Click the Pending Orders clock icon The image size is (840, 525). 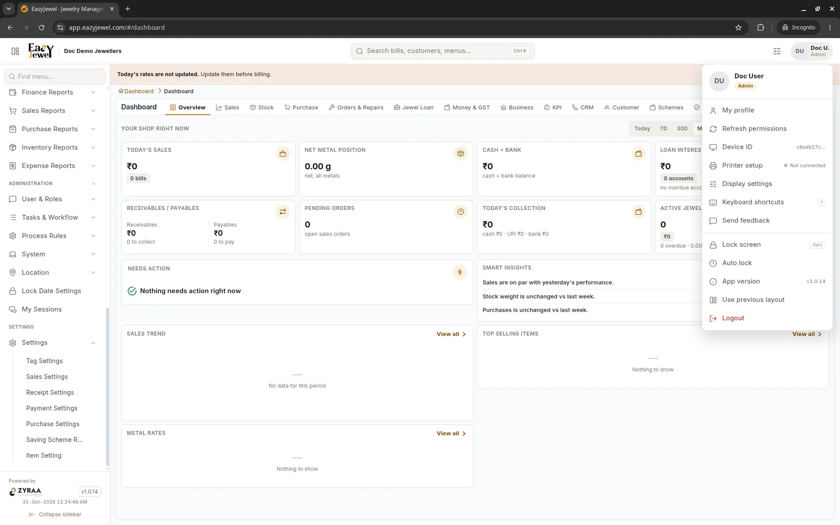[460, 212]
